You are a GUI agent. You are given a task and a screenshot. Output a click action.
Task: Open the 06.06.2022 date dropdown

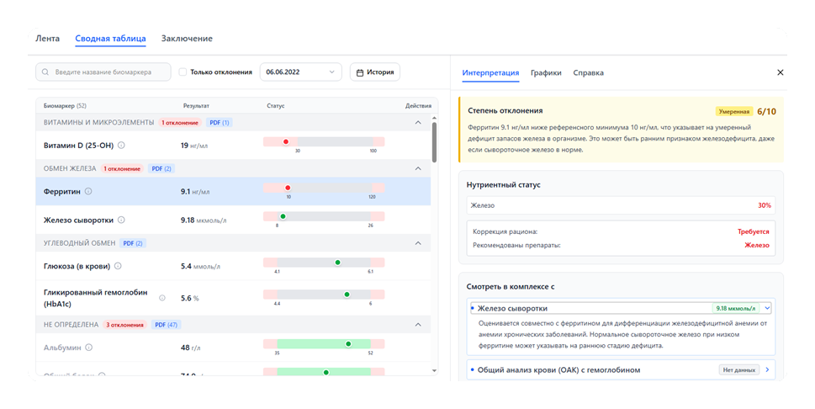(300, 72)
